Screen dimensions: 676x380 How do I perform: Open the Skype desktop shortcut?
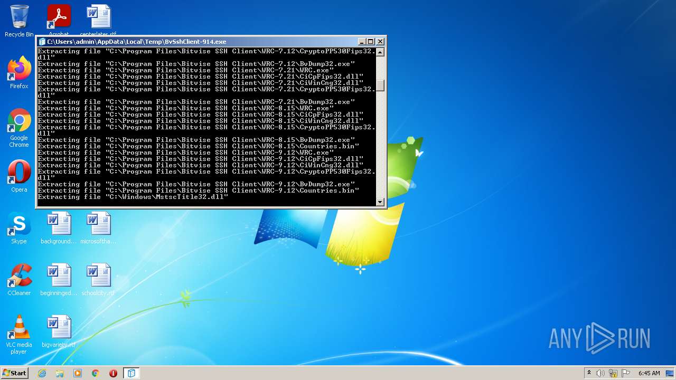19,228
